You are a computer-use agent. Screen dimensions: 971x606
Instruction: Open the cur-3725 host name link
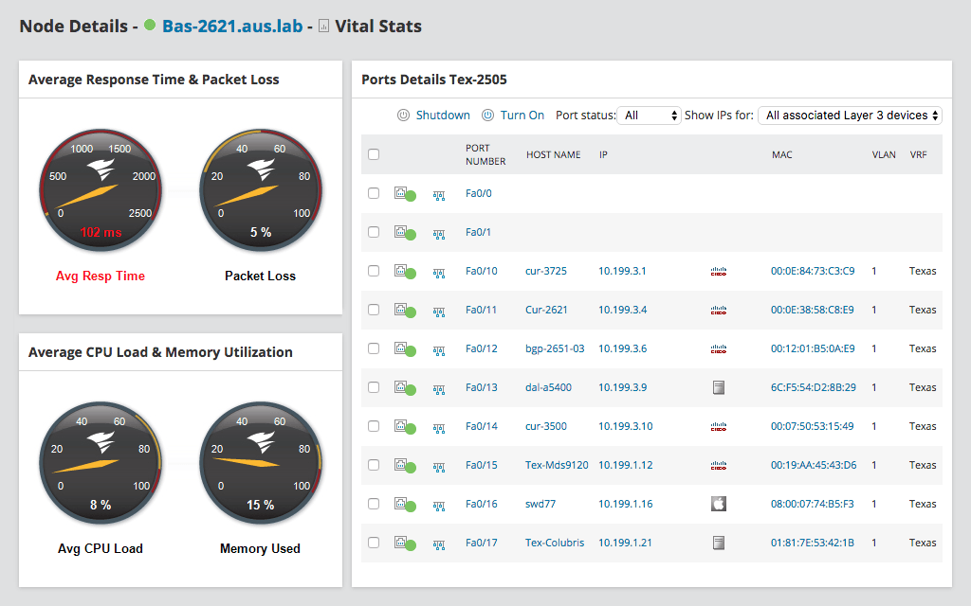(x=548, y=271)
